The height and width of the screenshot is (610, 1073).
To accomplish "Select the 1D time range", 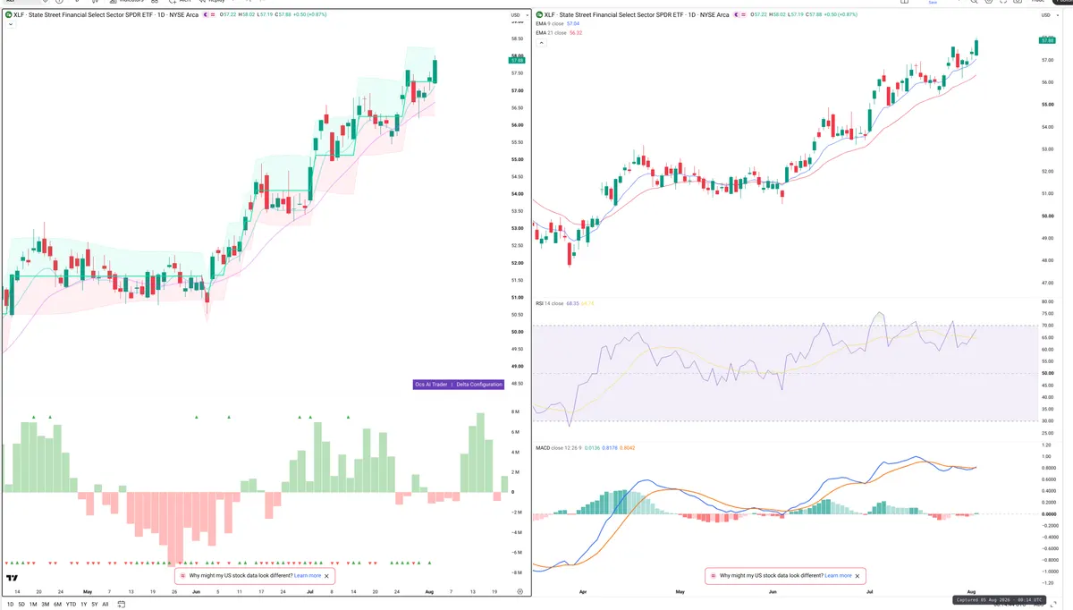I will pyautogui.click(x=10, y=605).
